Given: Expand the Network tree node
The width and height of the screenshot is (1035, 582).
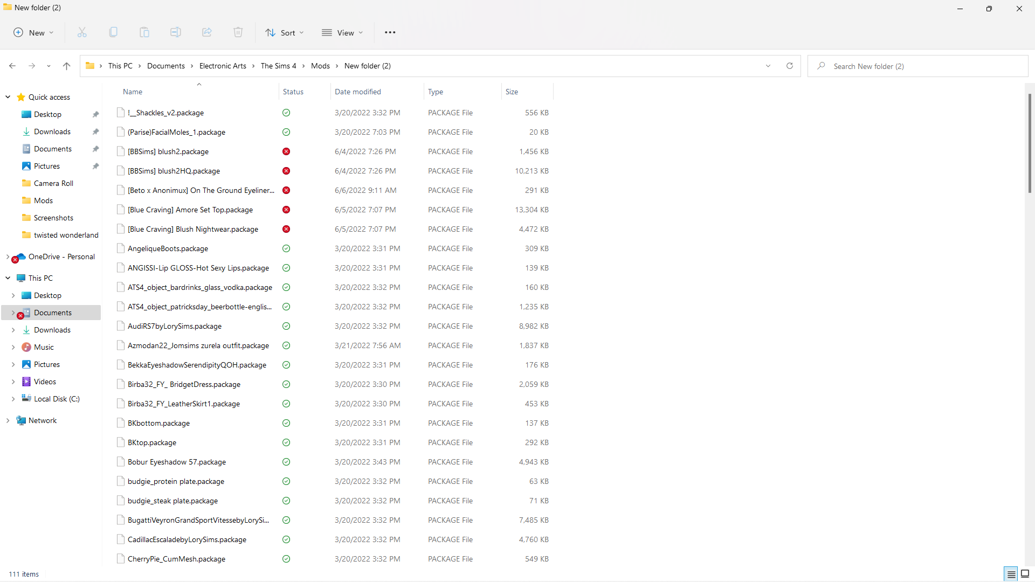Looking at the screenshot, I should (8, 420).
